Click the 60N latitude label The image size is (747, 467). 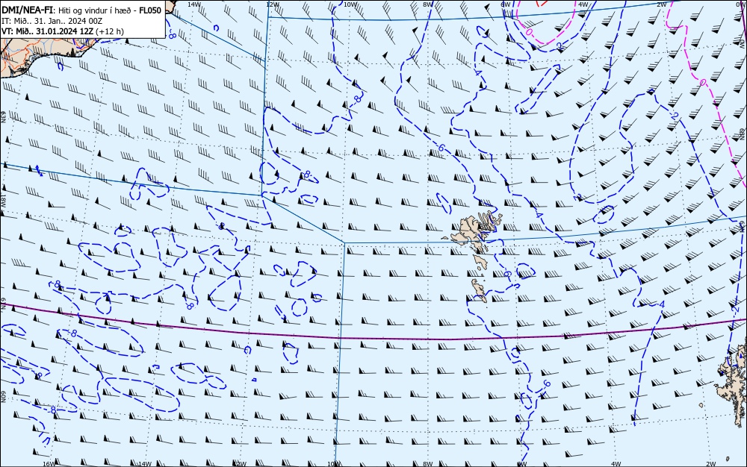pyautogui.click(x=3, y=397)
